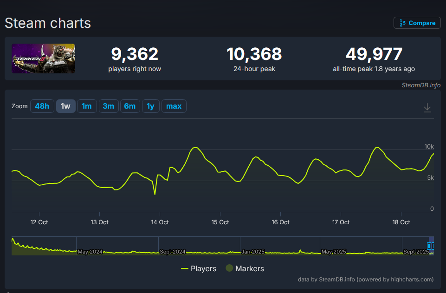Viewport: 446px width, 293px height.
Task: Click Jan 2025 in the navigator
Action: [x=253, y=252]
